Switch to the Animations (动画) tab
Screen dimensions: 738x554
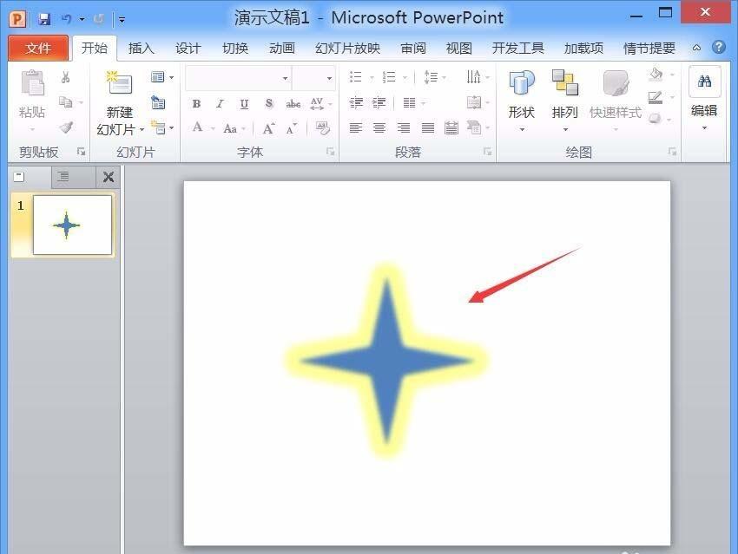(282, 48)
